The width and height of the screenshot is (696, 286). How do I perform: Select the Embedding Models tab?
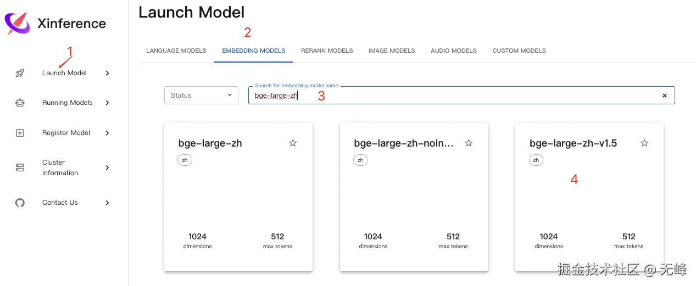(x=254, y=51)
